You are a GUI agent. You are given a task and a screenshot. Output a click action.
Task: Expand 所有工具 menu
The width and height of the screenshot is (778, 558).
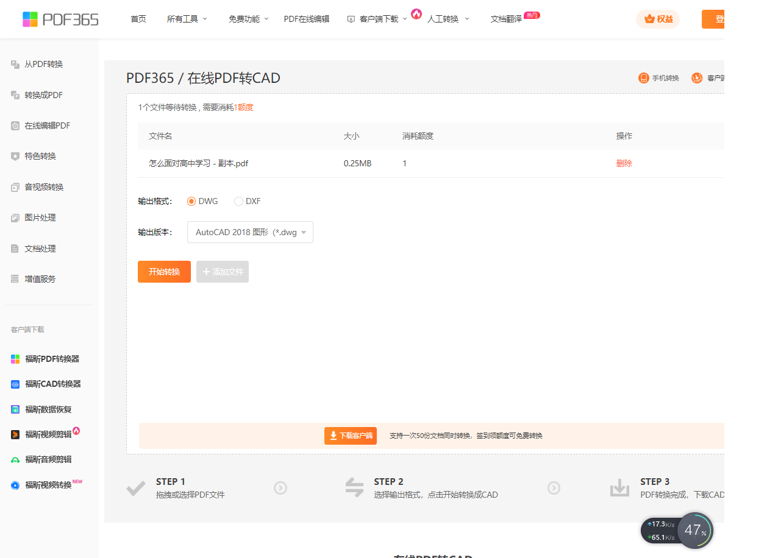pos(187,19)
